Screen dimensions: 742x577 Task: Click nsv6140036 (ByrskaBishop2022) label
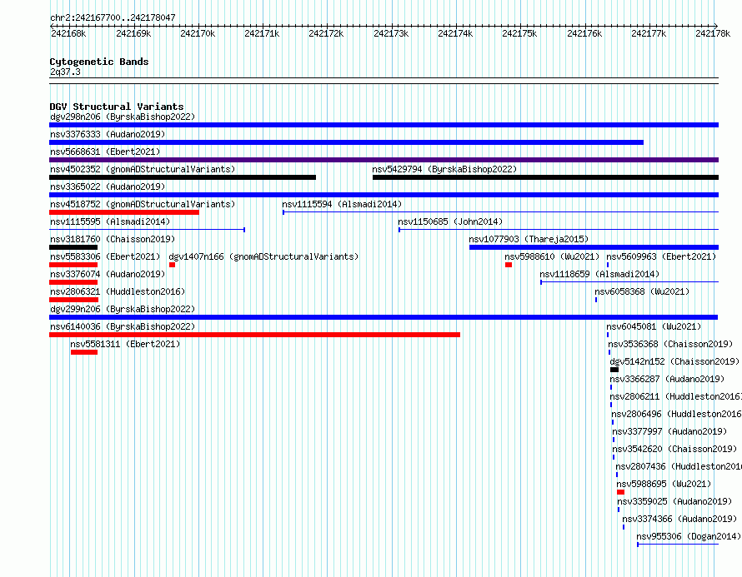coord(123,326)
